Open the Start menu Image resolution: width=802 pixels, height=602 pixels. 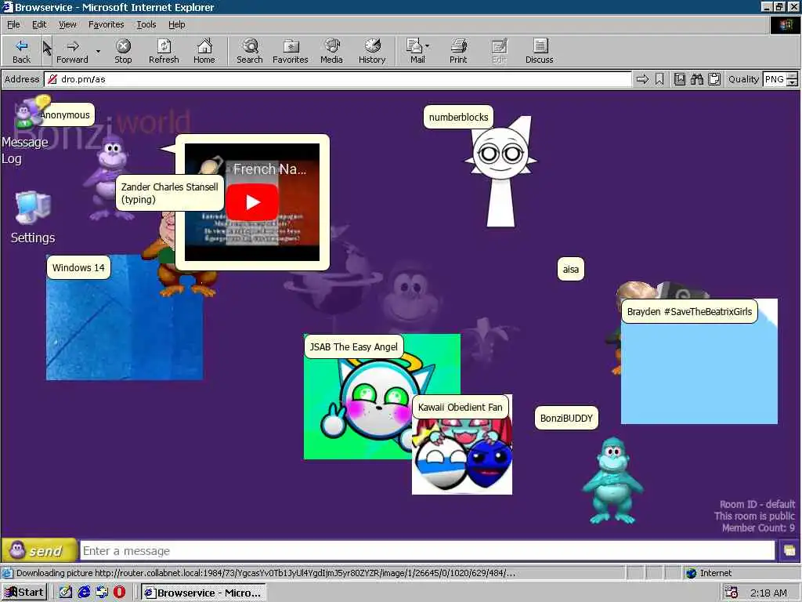[24, 593]
